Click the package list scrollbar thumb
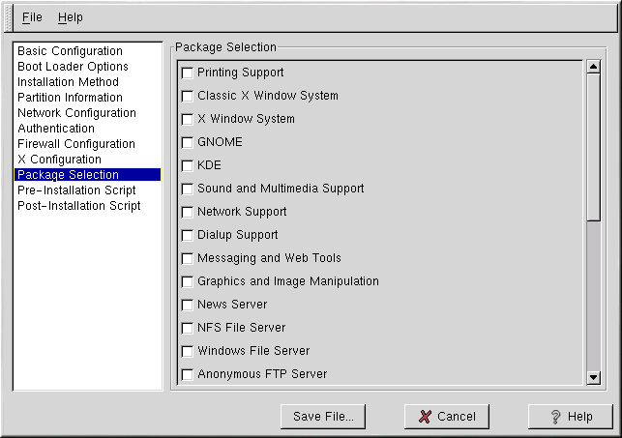This screenshot has width=622, height=438. click(x=594, y=145)
